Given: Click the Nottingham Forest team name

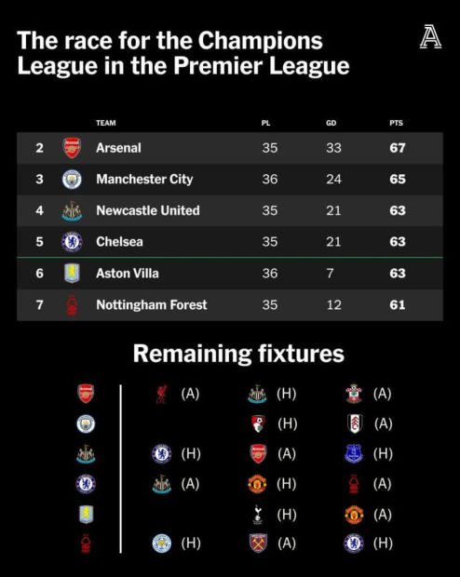Looking at the screenshot, I should [x=152, y=304].
